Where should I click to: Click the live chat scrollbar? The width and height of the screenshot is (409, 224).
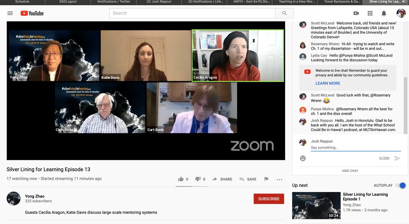pos(405,106)
